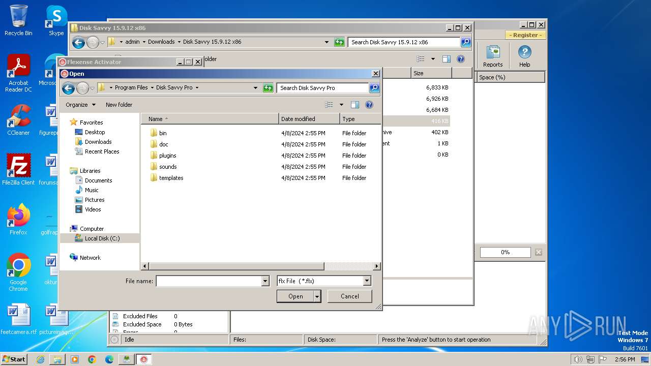
Task: Sort by Date modified column
Action: click(309, 119)
